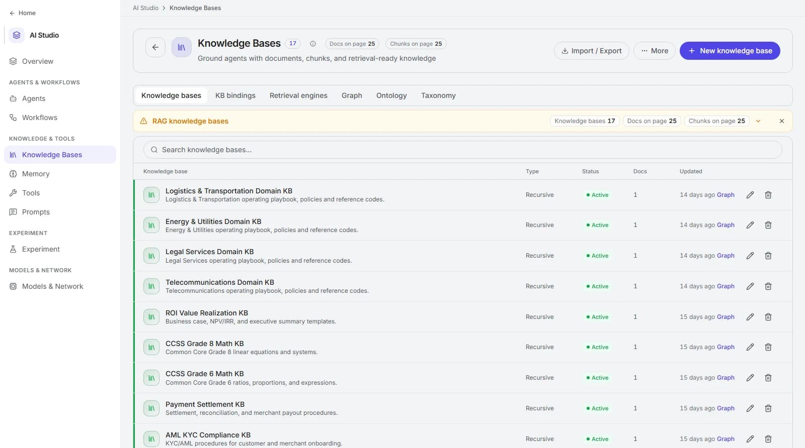Click the Knowledge Bases header library icon
The width and height of the screenshot is (805, 448).
click(x=182, y=47)
